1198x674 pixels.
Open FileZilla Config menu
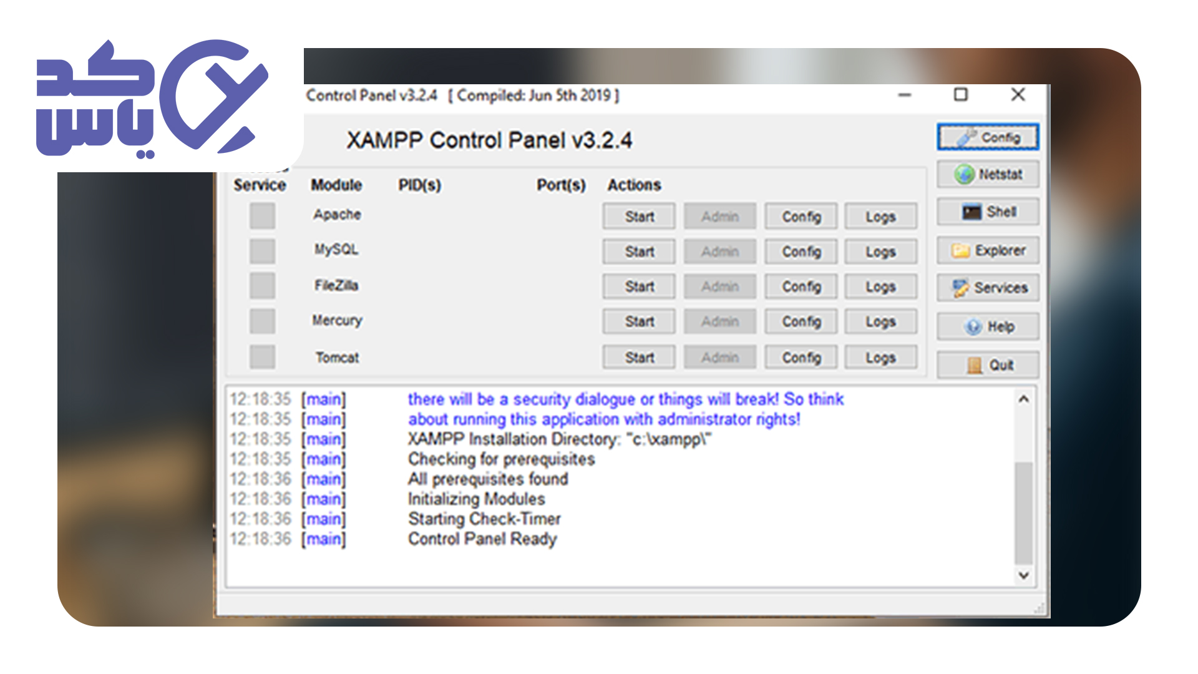(x=801, y=286)
